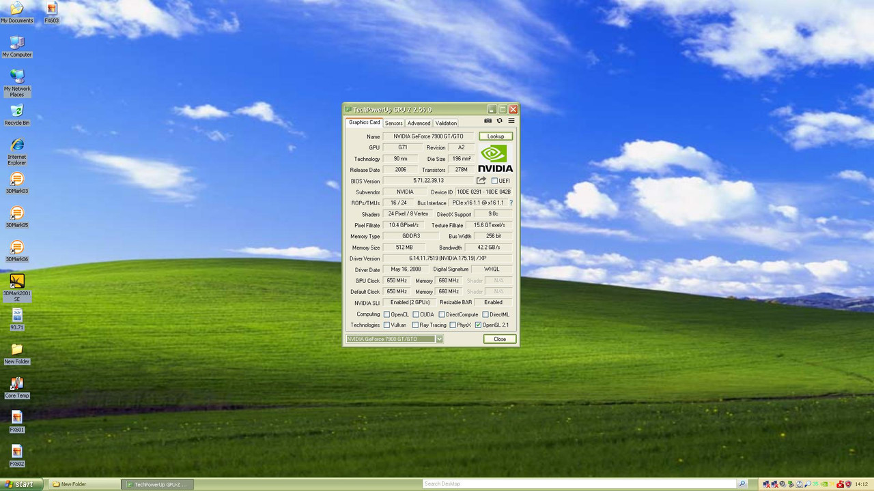Click the BIOS export share icon
This screenshot has height=491, width=874.
(x=481, y=181)
